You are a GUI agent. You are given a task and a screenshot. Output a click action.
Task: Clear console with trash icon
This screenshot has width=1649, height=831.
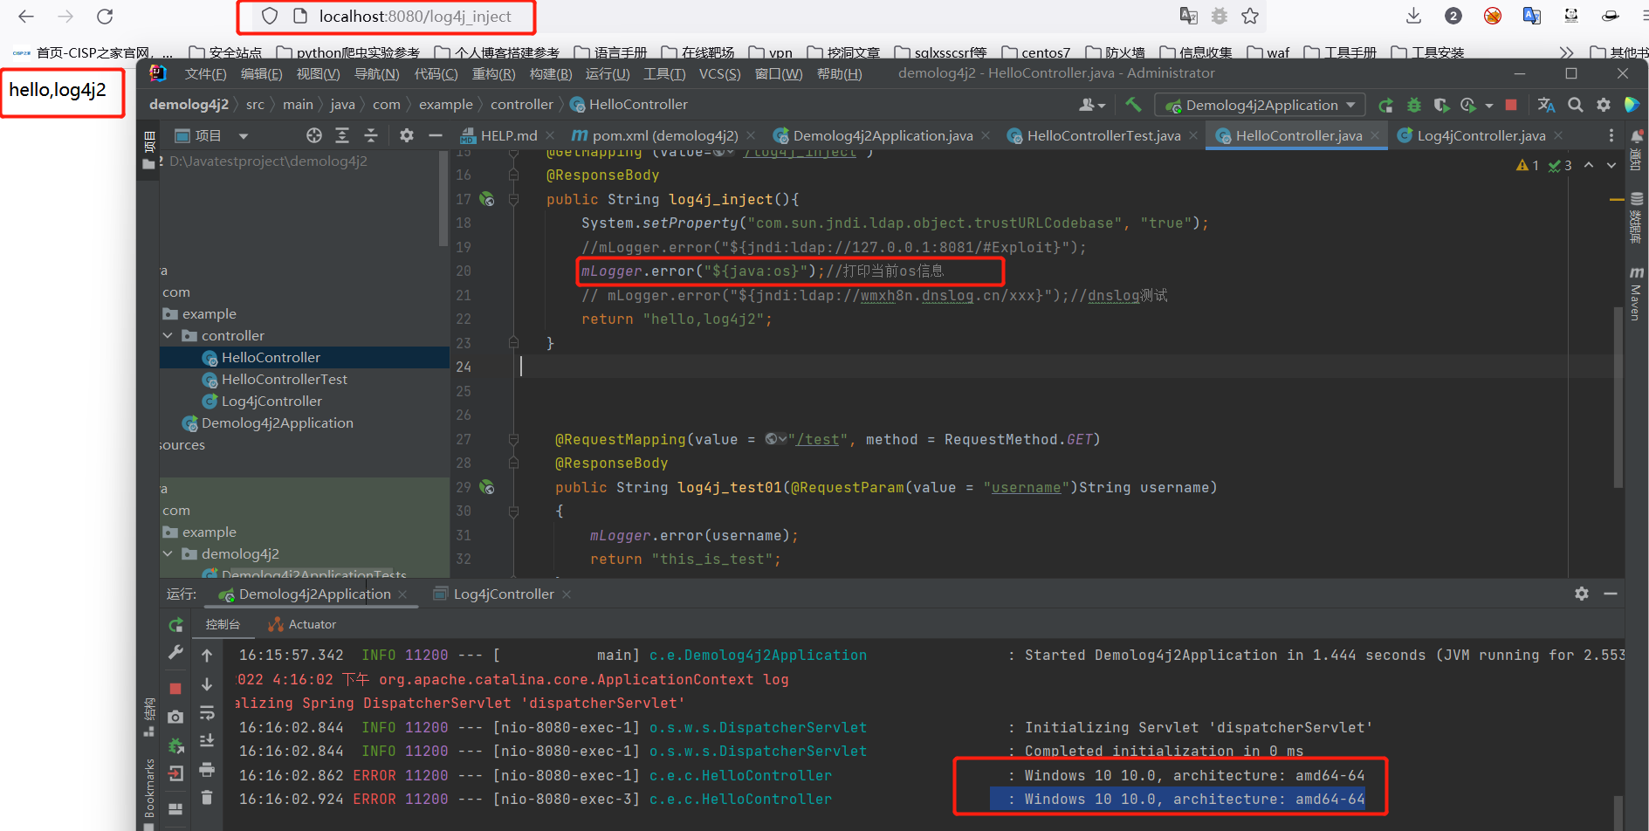(x=207, y=797)
